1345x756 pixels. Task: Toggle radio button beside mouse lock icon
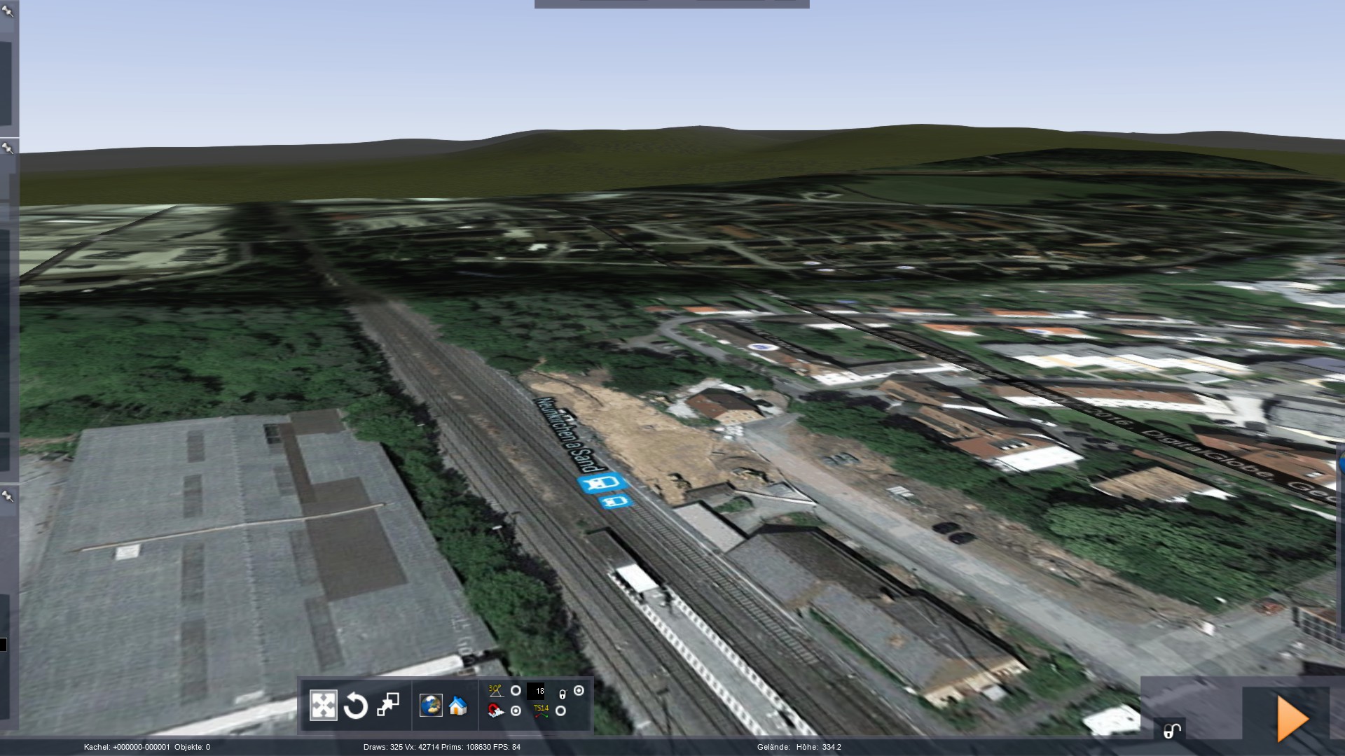tap(579, 691)
